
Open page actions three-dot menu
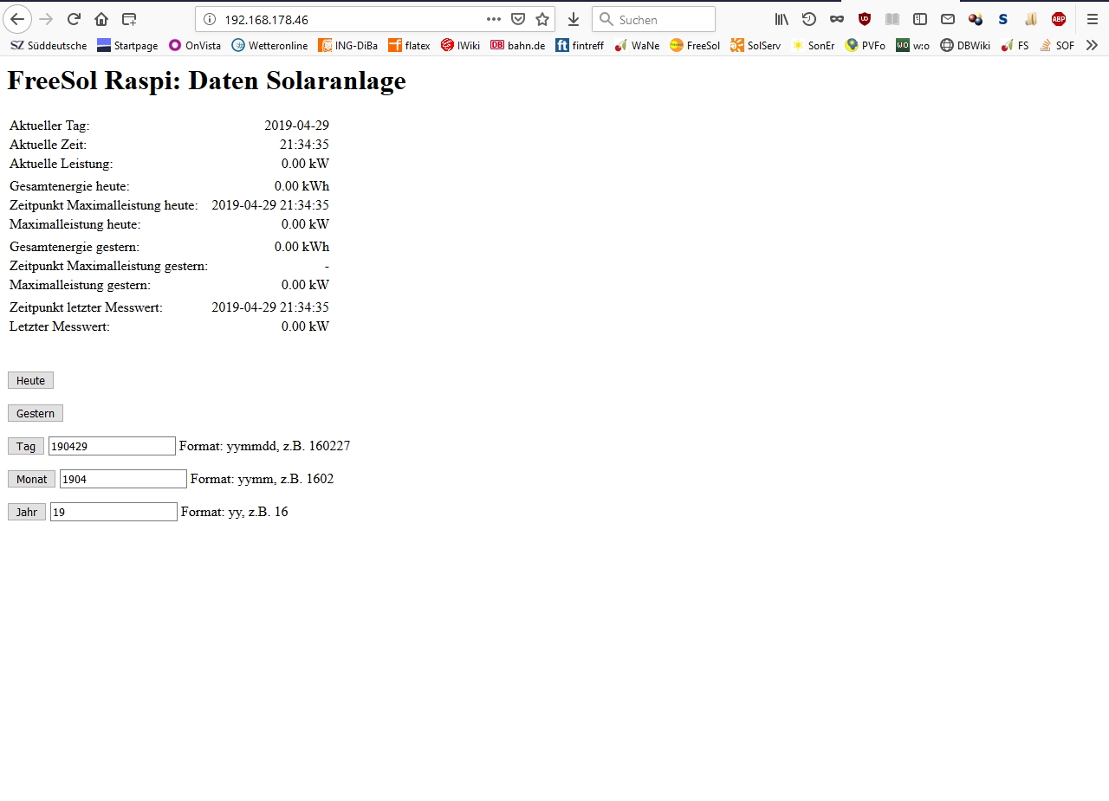[494, 19]
